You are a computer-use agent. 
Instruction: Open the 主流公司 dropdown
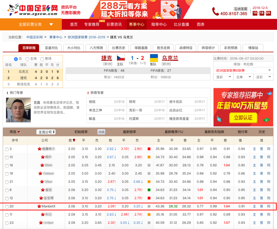[x=46, y=132]
